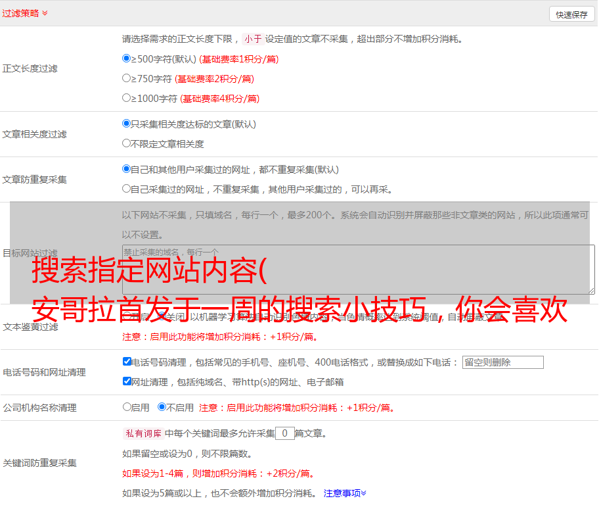599x505 pixels.
Task: Click the 文本鉴黄过滤 row label
Action: point(31,327)
